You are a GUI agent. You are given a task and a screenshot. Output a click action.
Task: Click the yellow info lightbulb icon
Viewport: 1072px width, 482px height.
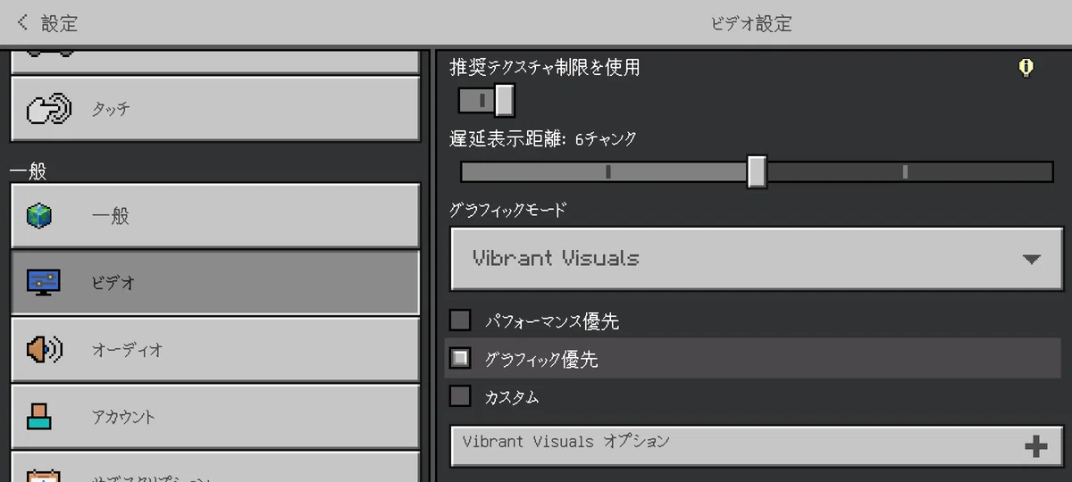(1026, 68)
